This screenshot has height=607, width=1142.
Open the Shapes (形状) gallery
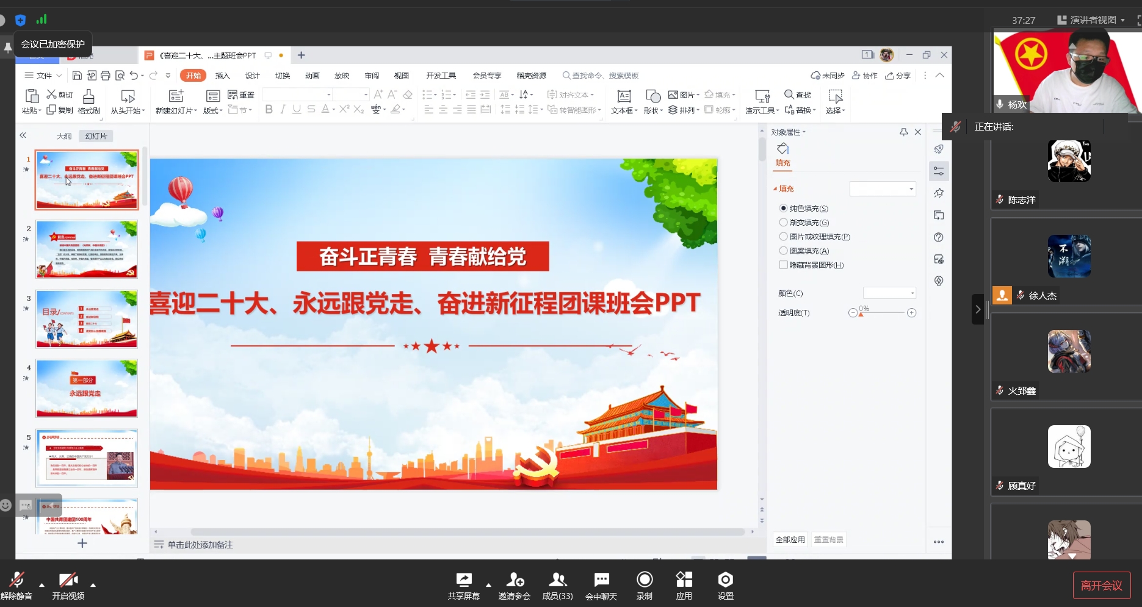(652, 101)
